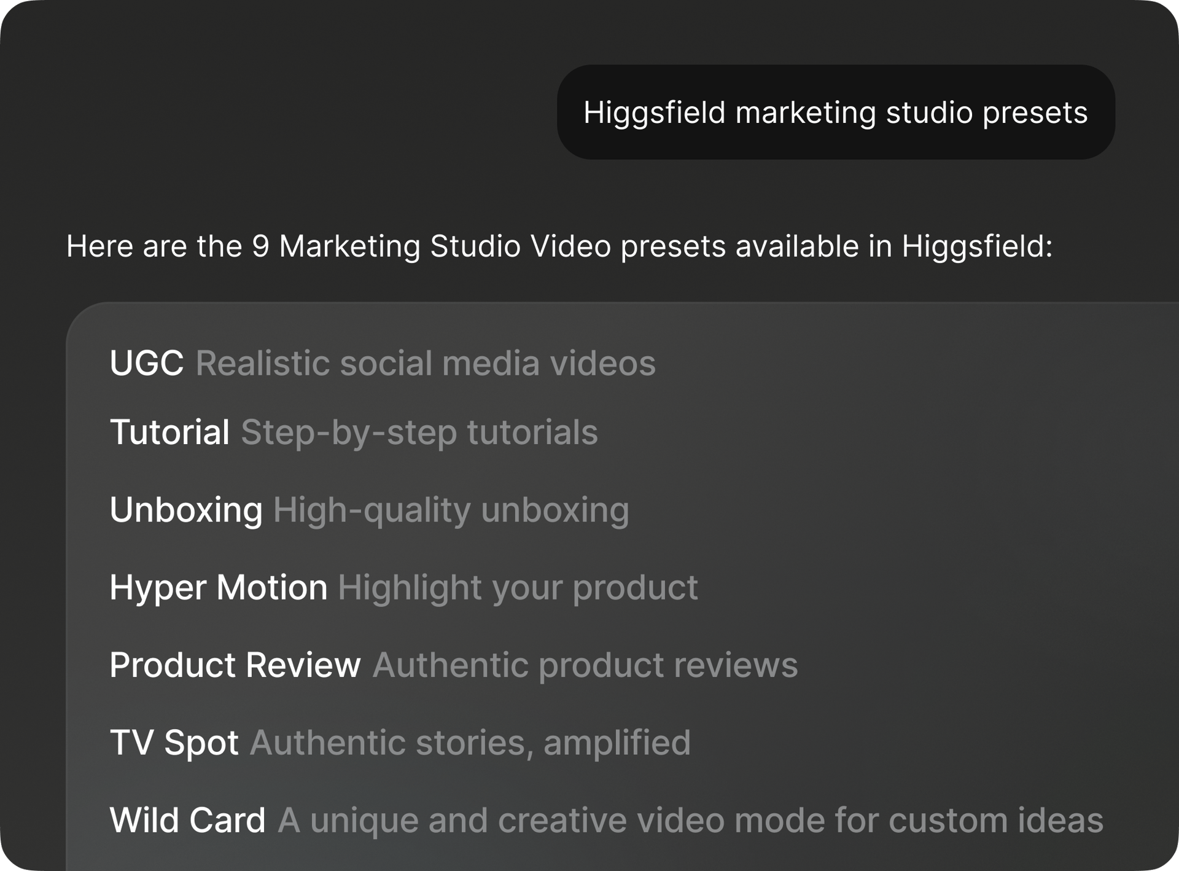Click the 'Highlight your product' description

[x=518, y=588]
